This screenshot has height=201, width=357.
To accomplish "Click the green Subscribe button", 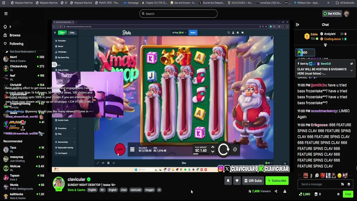I will click(x=277, y=181).
